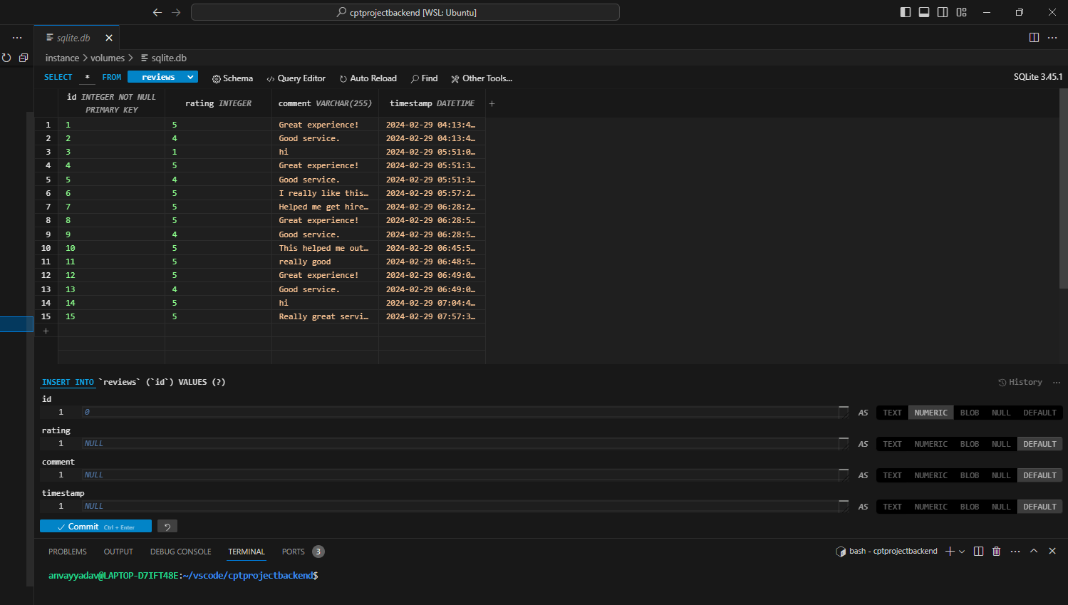Click the sqlite.db breadcrumb
1068x605 pixels.
(x=164, y=58)
